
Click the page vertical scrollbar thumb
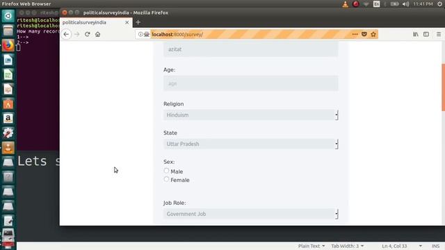coord(443,87)
